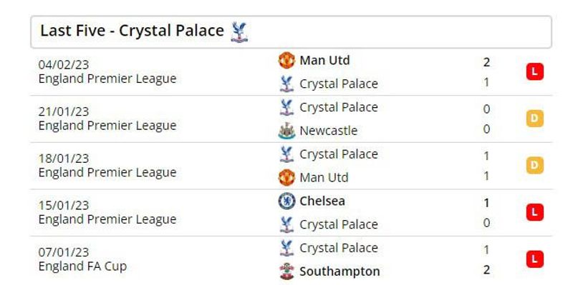Click red L badge for Chelsea match
Image resolution: width=573 pixels, height=285 pixels.
535,212
